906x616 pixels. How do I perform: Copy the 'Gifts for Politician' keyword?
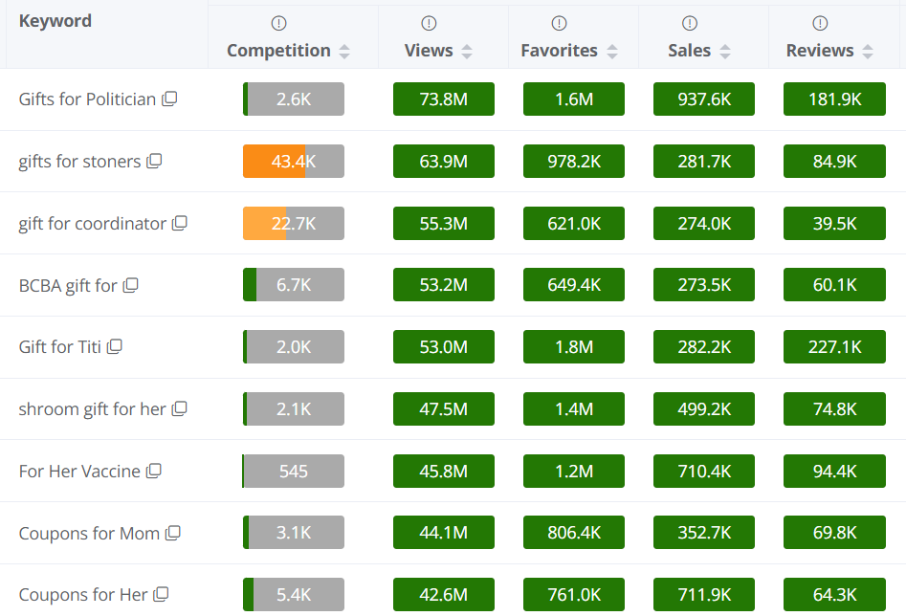(169, 99)
